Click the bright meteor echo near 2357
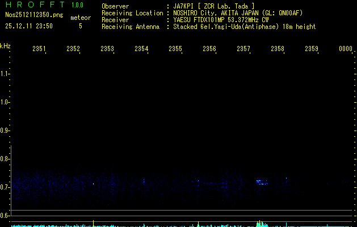357x227 pixels. tap(262, 182)
